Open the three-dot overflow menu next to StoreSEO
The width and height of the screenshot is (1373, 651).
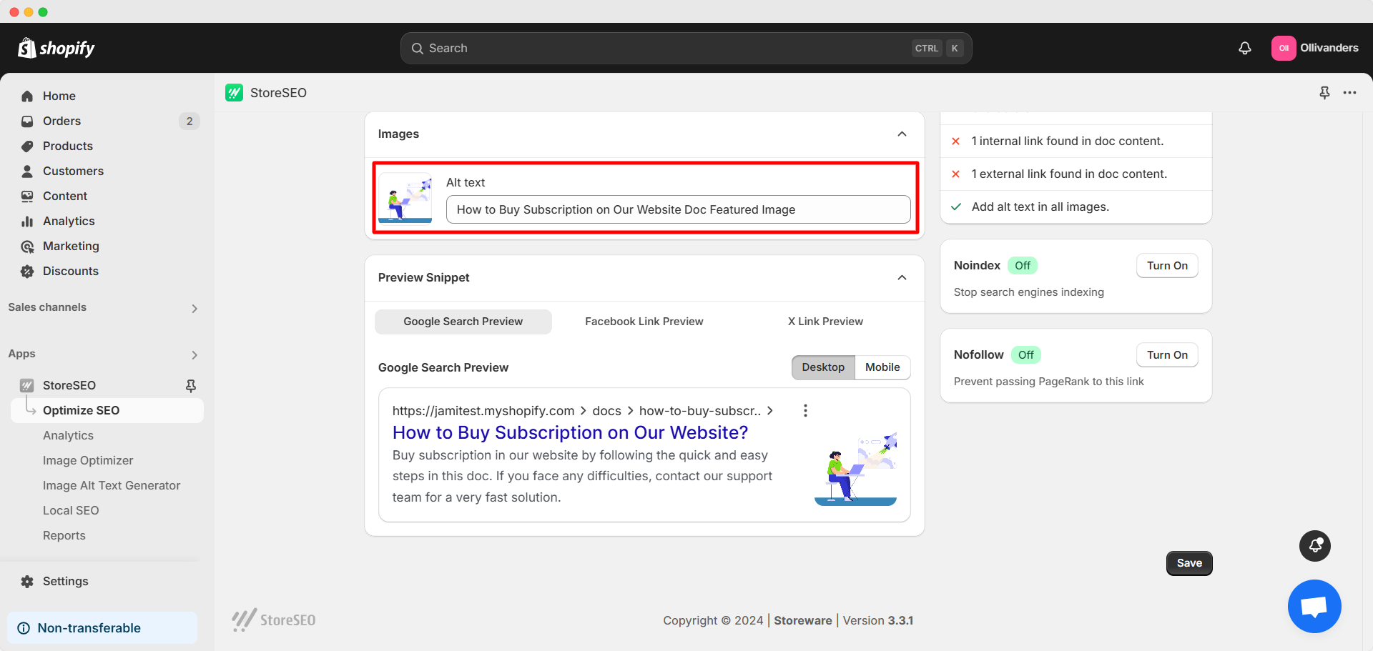click(1351, 92)
